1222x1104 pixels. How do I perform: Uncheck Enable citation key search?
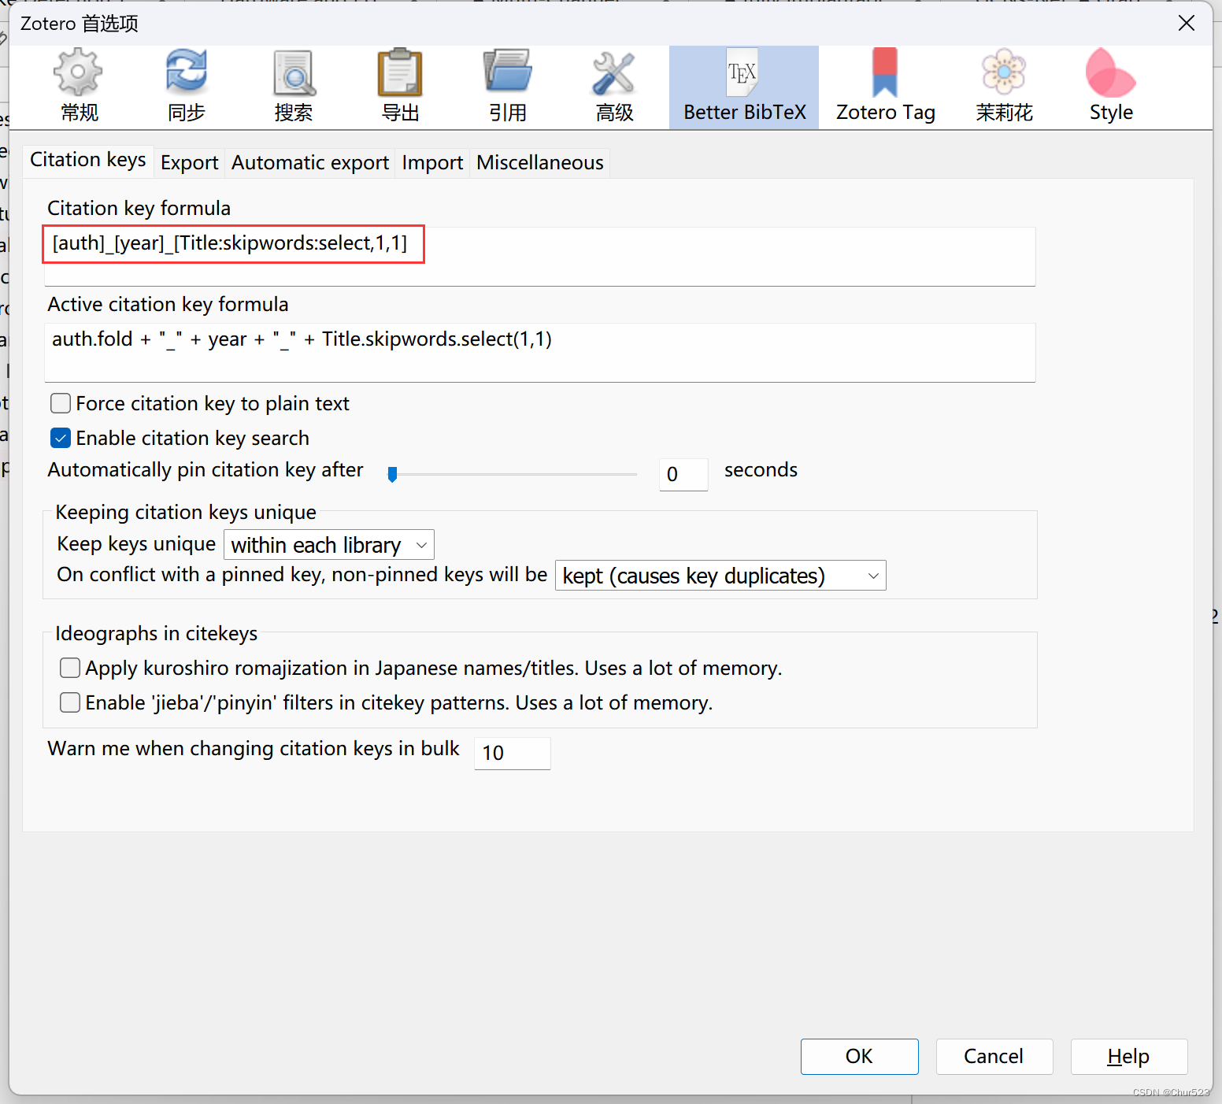pos(61,438)
